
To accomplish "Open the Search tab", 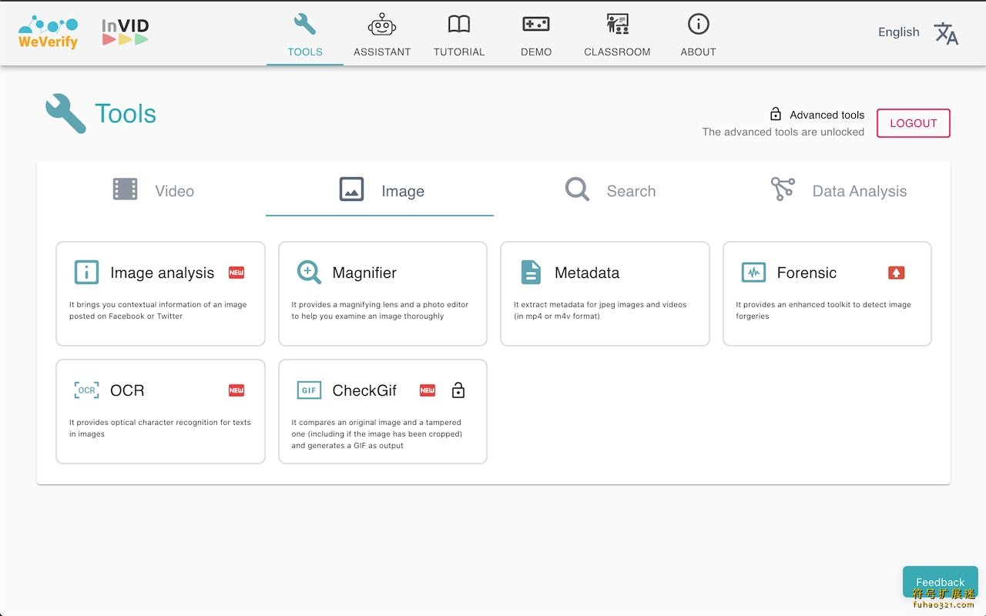I will (x=608, y=191).
